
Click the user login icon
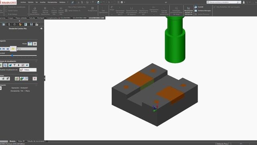tap(244, 2)
